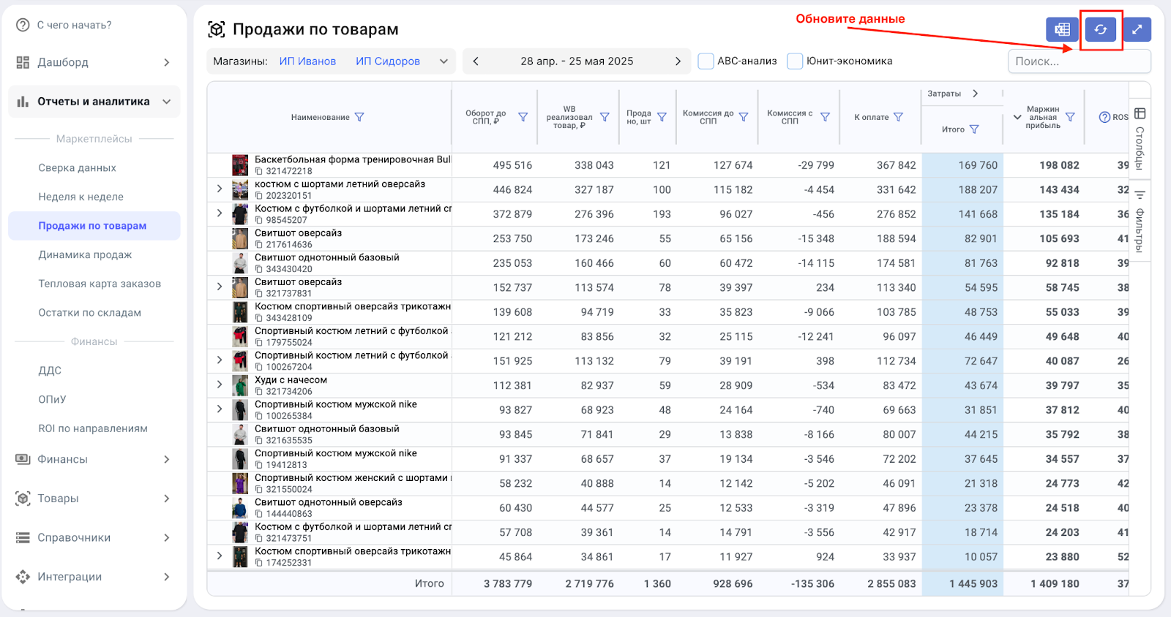Enable the Юнит-экономика checkbox
This screenshot has height=617, width=1171.
(x=795, y=61)
